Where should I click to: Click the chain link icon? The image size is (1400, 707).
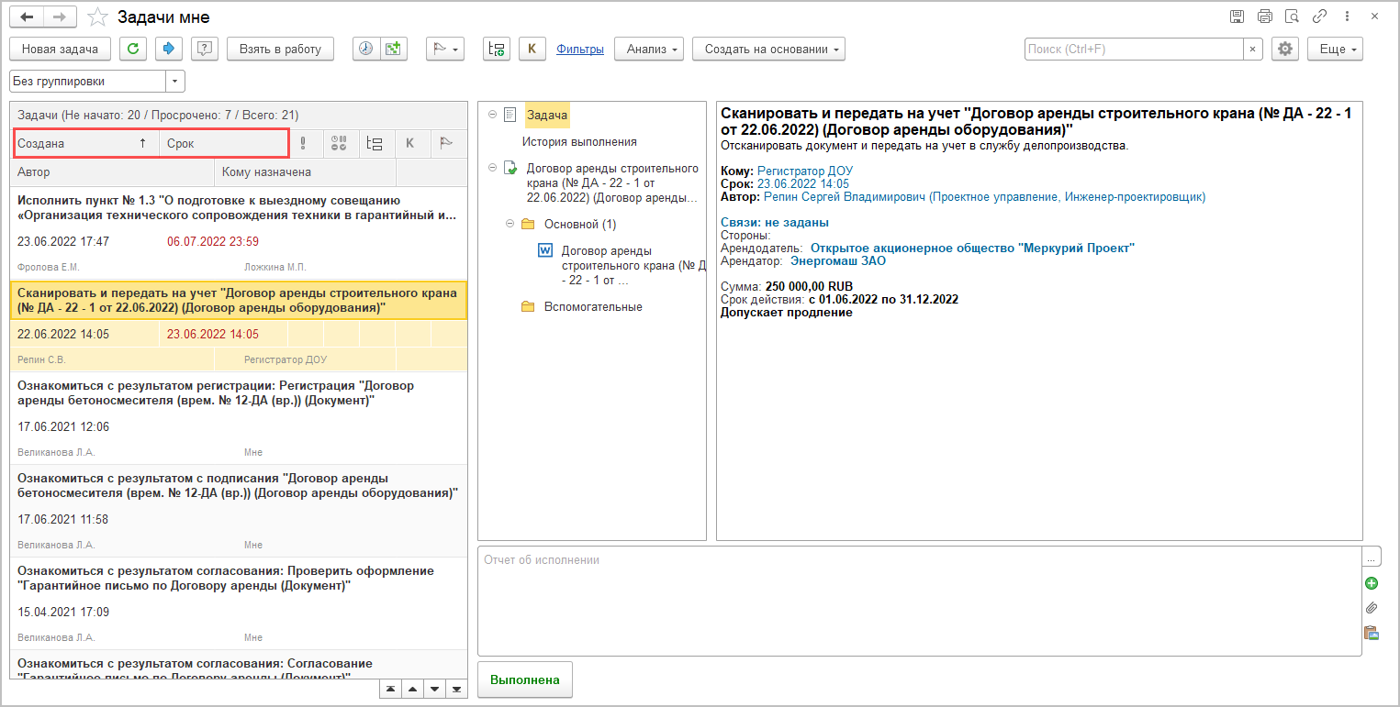[x=1320, y=17]
